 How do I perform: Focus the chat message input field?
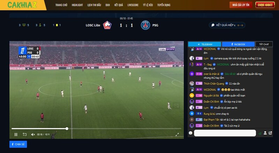225,133
